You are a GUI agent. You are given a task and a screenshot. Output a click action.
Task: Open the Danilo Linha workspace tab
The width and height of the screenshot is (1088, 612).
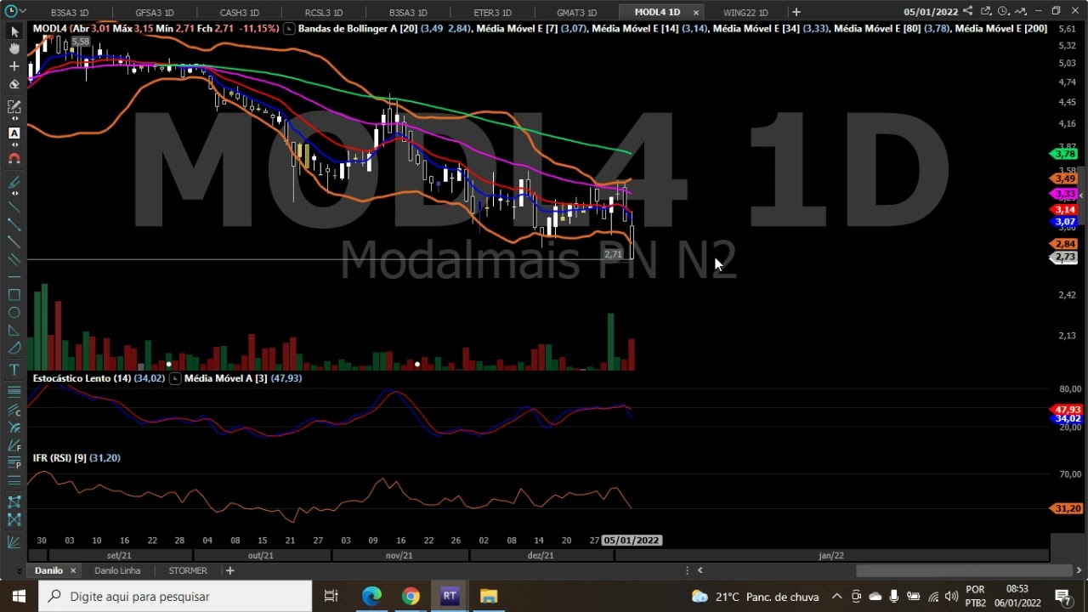pos(117,570)
